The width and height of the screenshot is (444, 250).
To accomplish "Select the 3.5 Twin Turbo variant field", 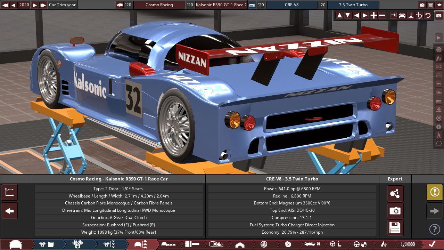I will (x=353, y=5).
